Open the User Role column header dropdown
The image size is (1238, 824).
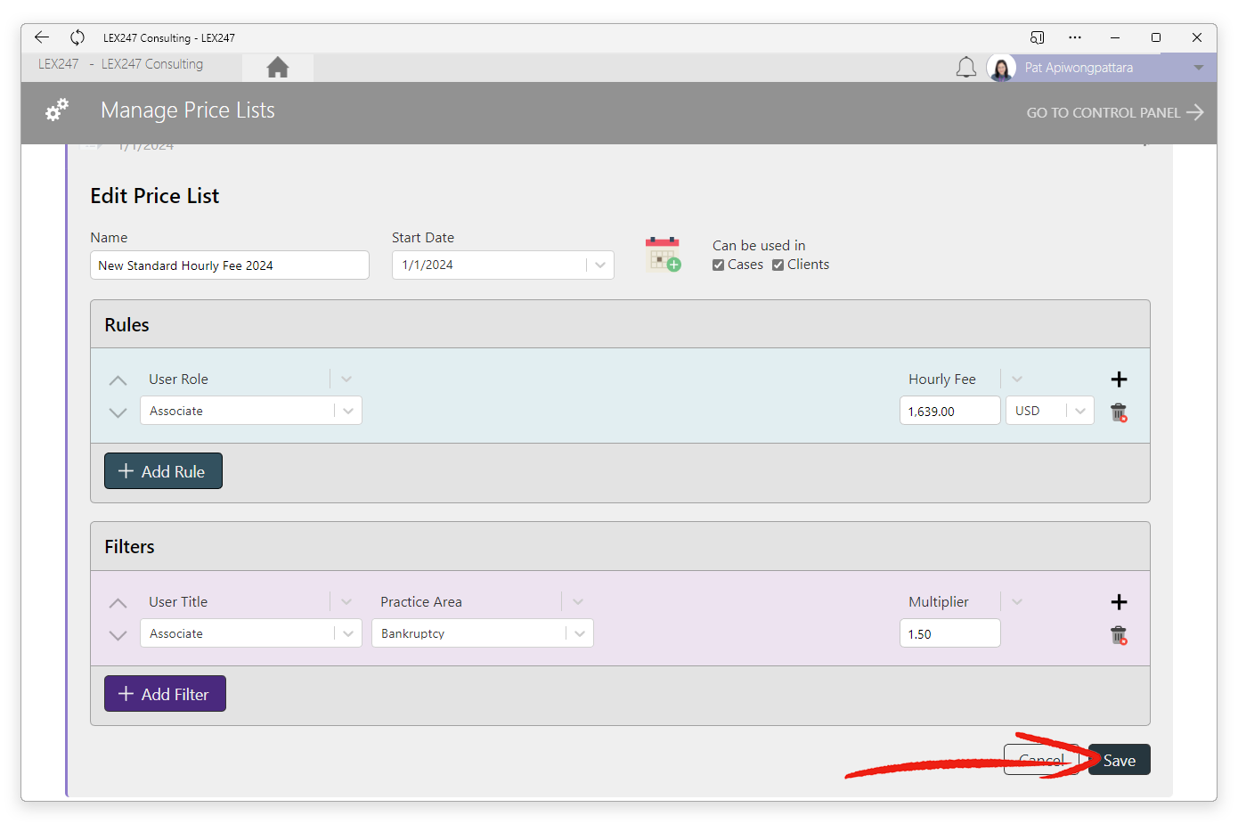point(346,379)
